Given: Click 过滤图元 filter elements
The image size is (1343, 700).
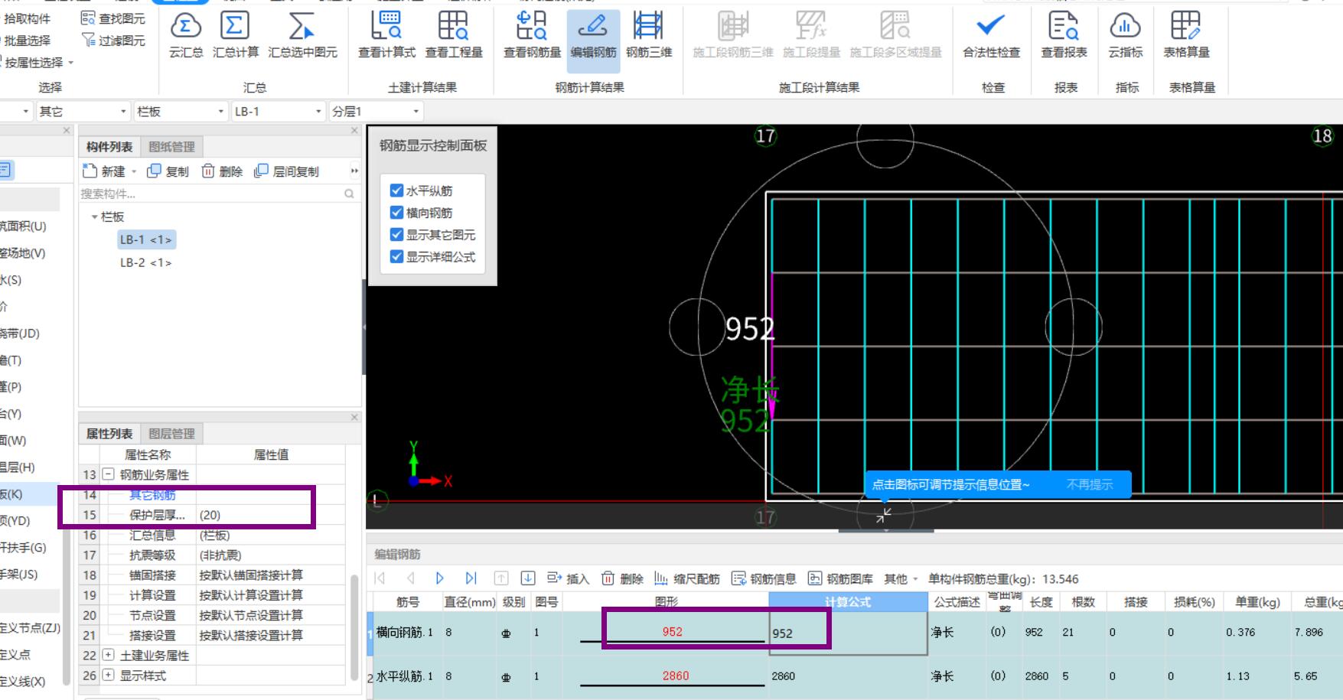Looking at the screenshot, I should 113,41.
